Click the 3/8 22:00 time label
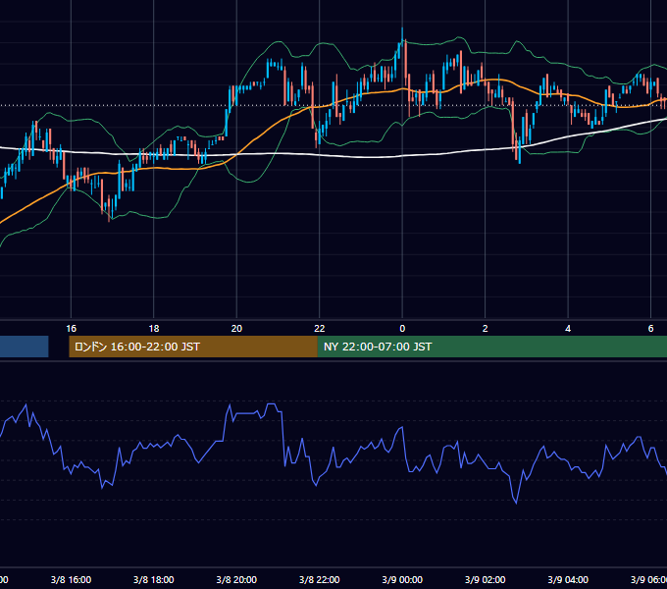The height and width of the screenshot is (589, 667). [x=320, y=579]
